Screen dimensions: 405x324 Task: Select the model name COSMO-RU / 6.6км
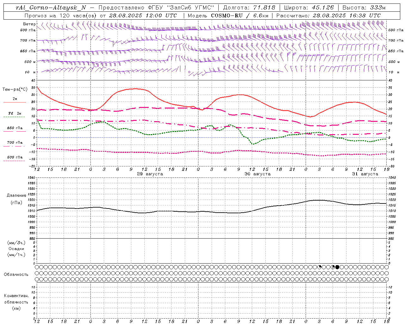(x=240, y=16)
